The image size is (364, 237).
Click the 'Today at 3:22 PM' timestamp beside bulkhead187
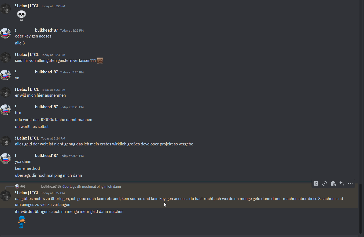coord(72,31)
